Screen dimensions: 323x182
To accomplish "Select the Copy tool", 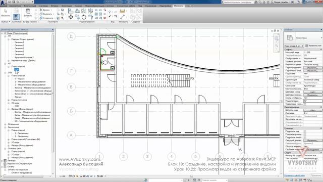I will [x=77, y=17].
